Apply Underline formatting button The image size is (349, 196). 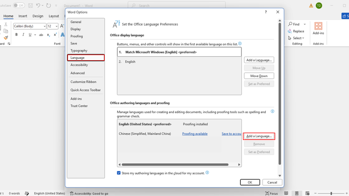[x=30, y=35]
